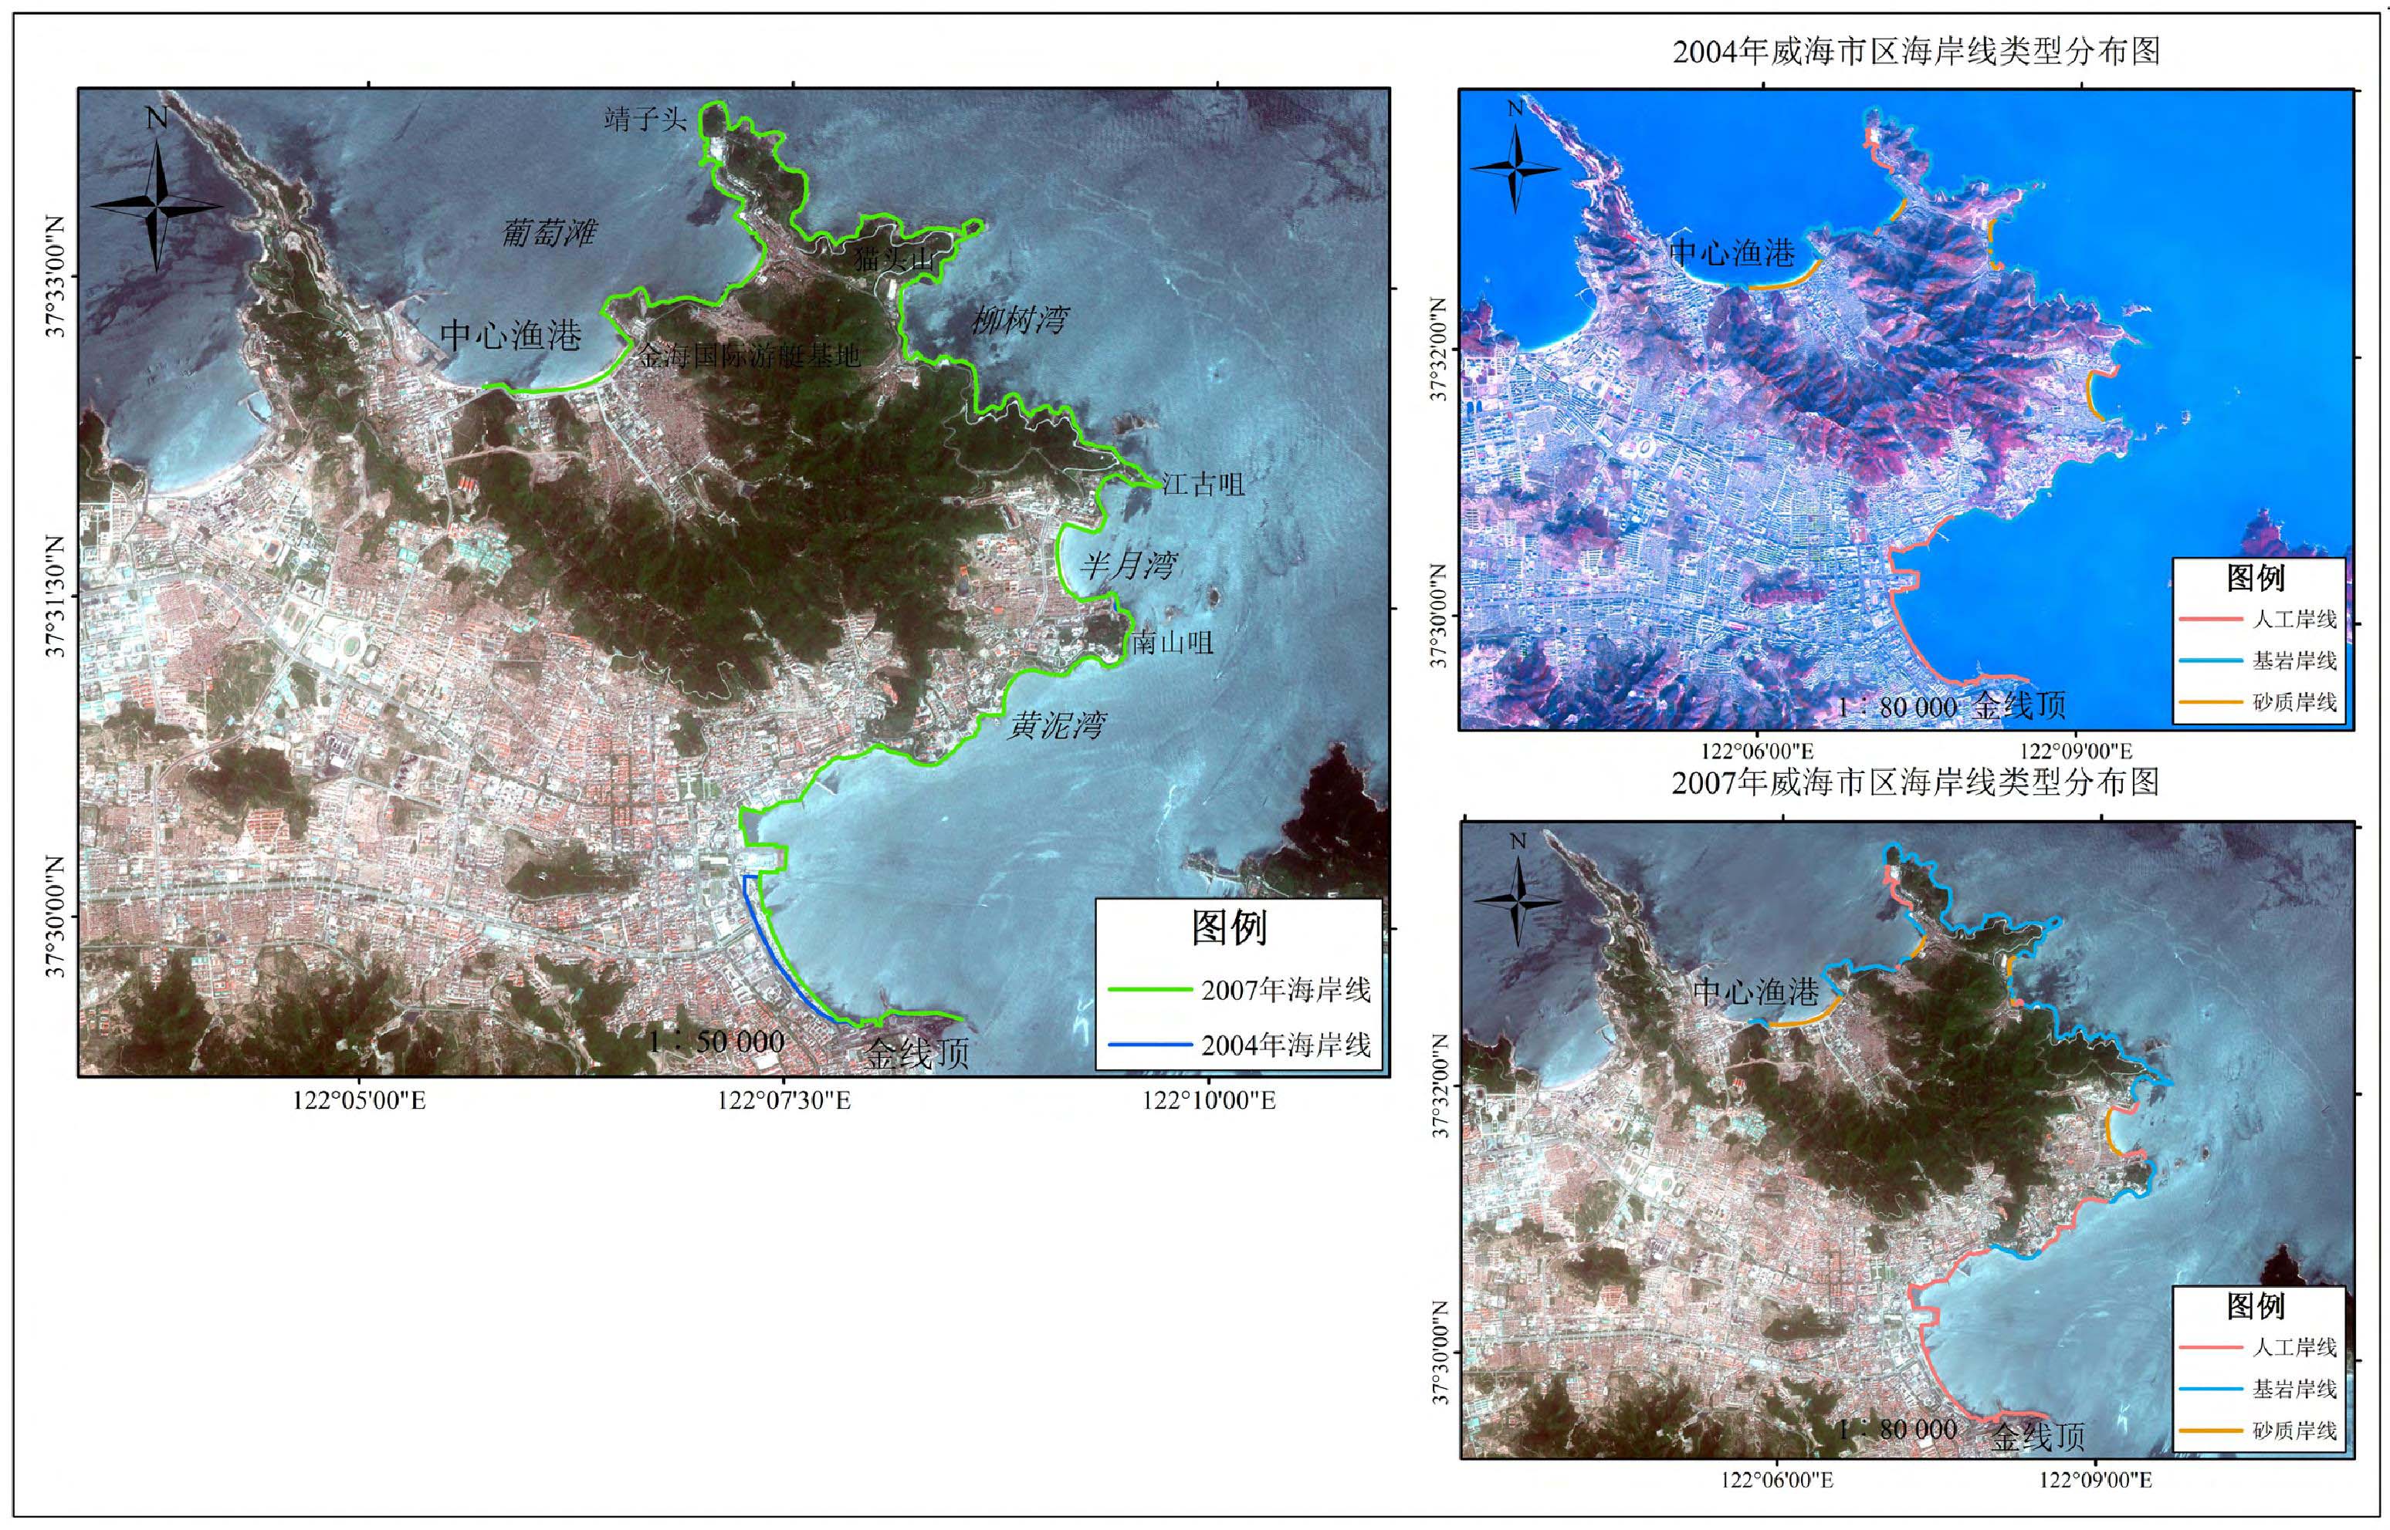Image resolution: width=2390 pixels, height=1530 pixels.
Task: Select the title 2007年威海市区海岸线类型分布图
Action: (1916, 782)
